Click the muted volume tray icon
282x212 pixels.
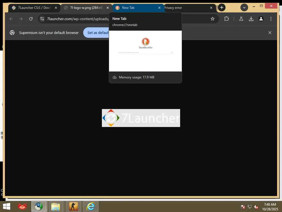coord(256,206)
